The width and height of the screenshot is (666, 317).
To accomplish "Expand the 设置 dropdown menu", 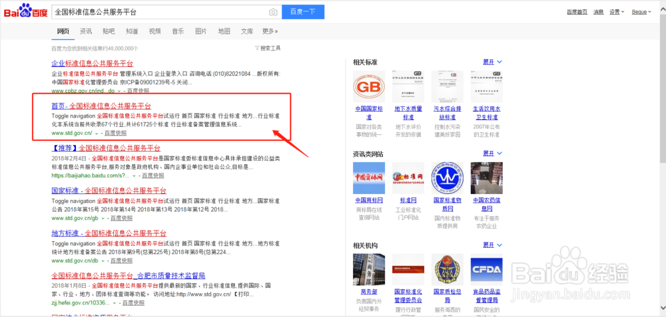I will click(616, 12).
